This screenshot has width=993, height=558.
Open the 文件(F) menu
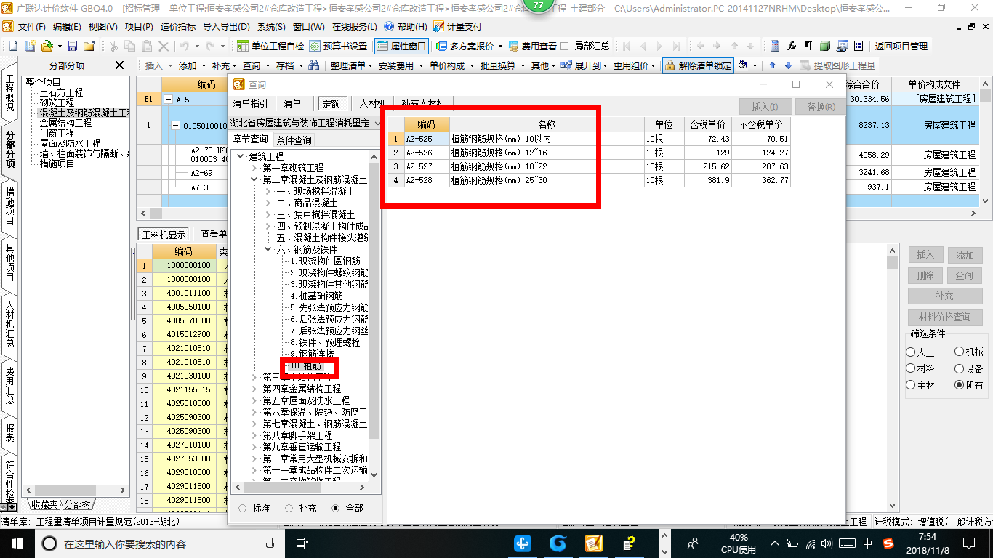pos(31,26)
